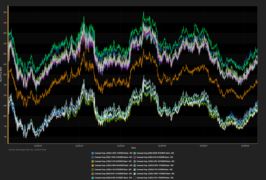
Task: Click the 125 price axis tick
Action: click(x=5, y=64)
